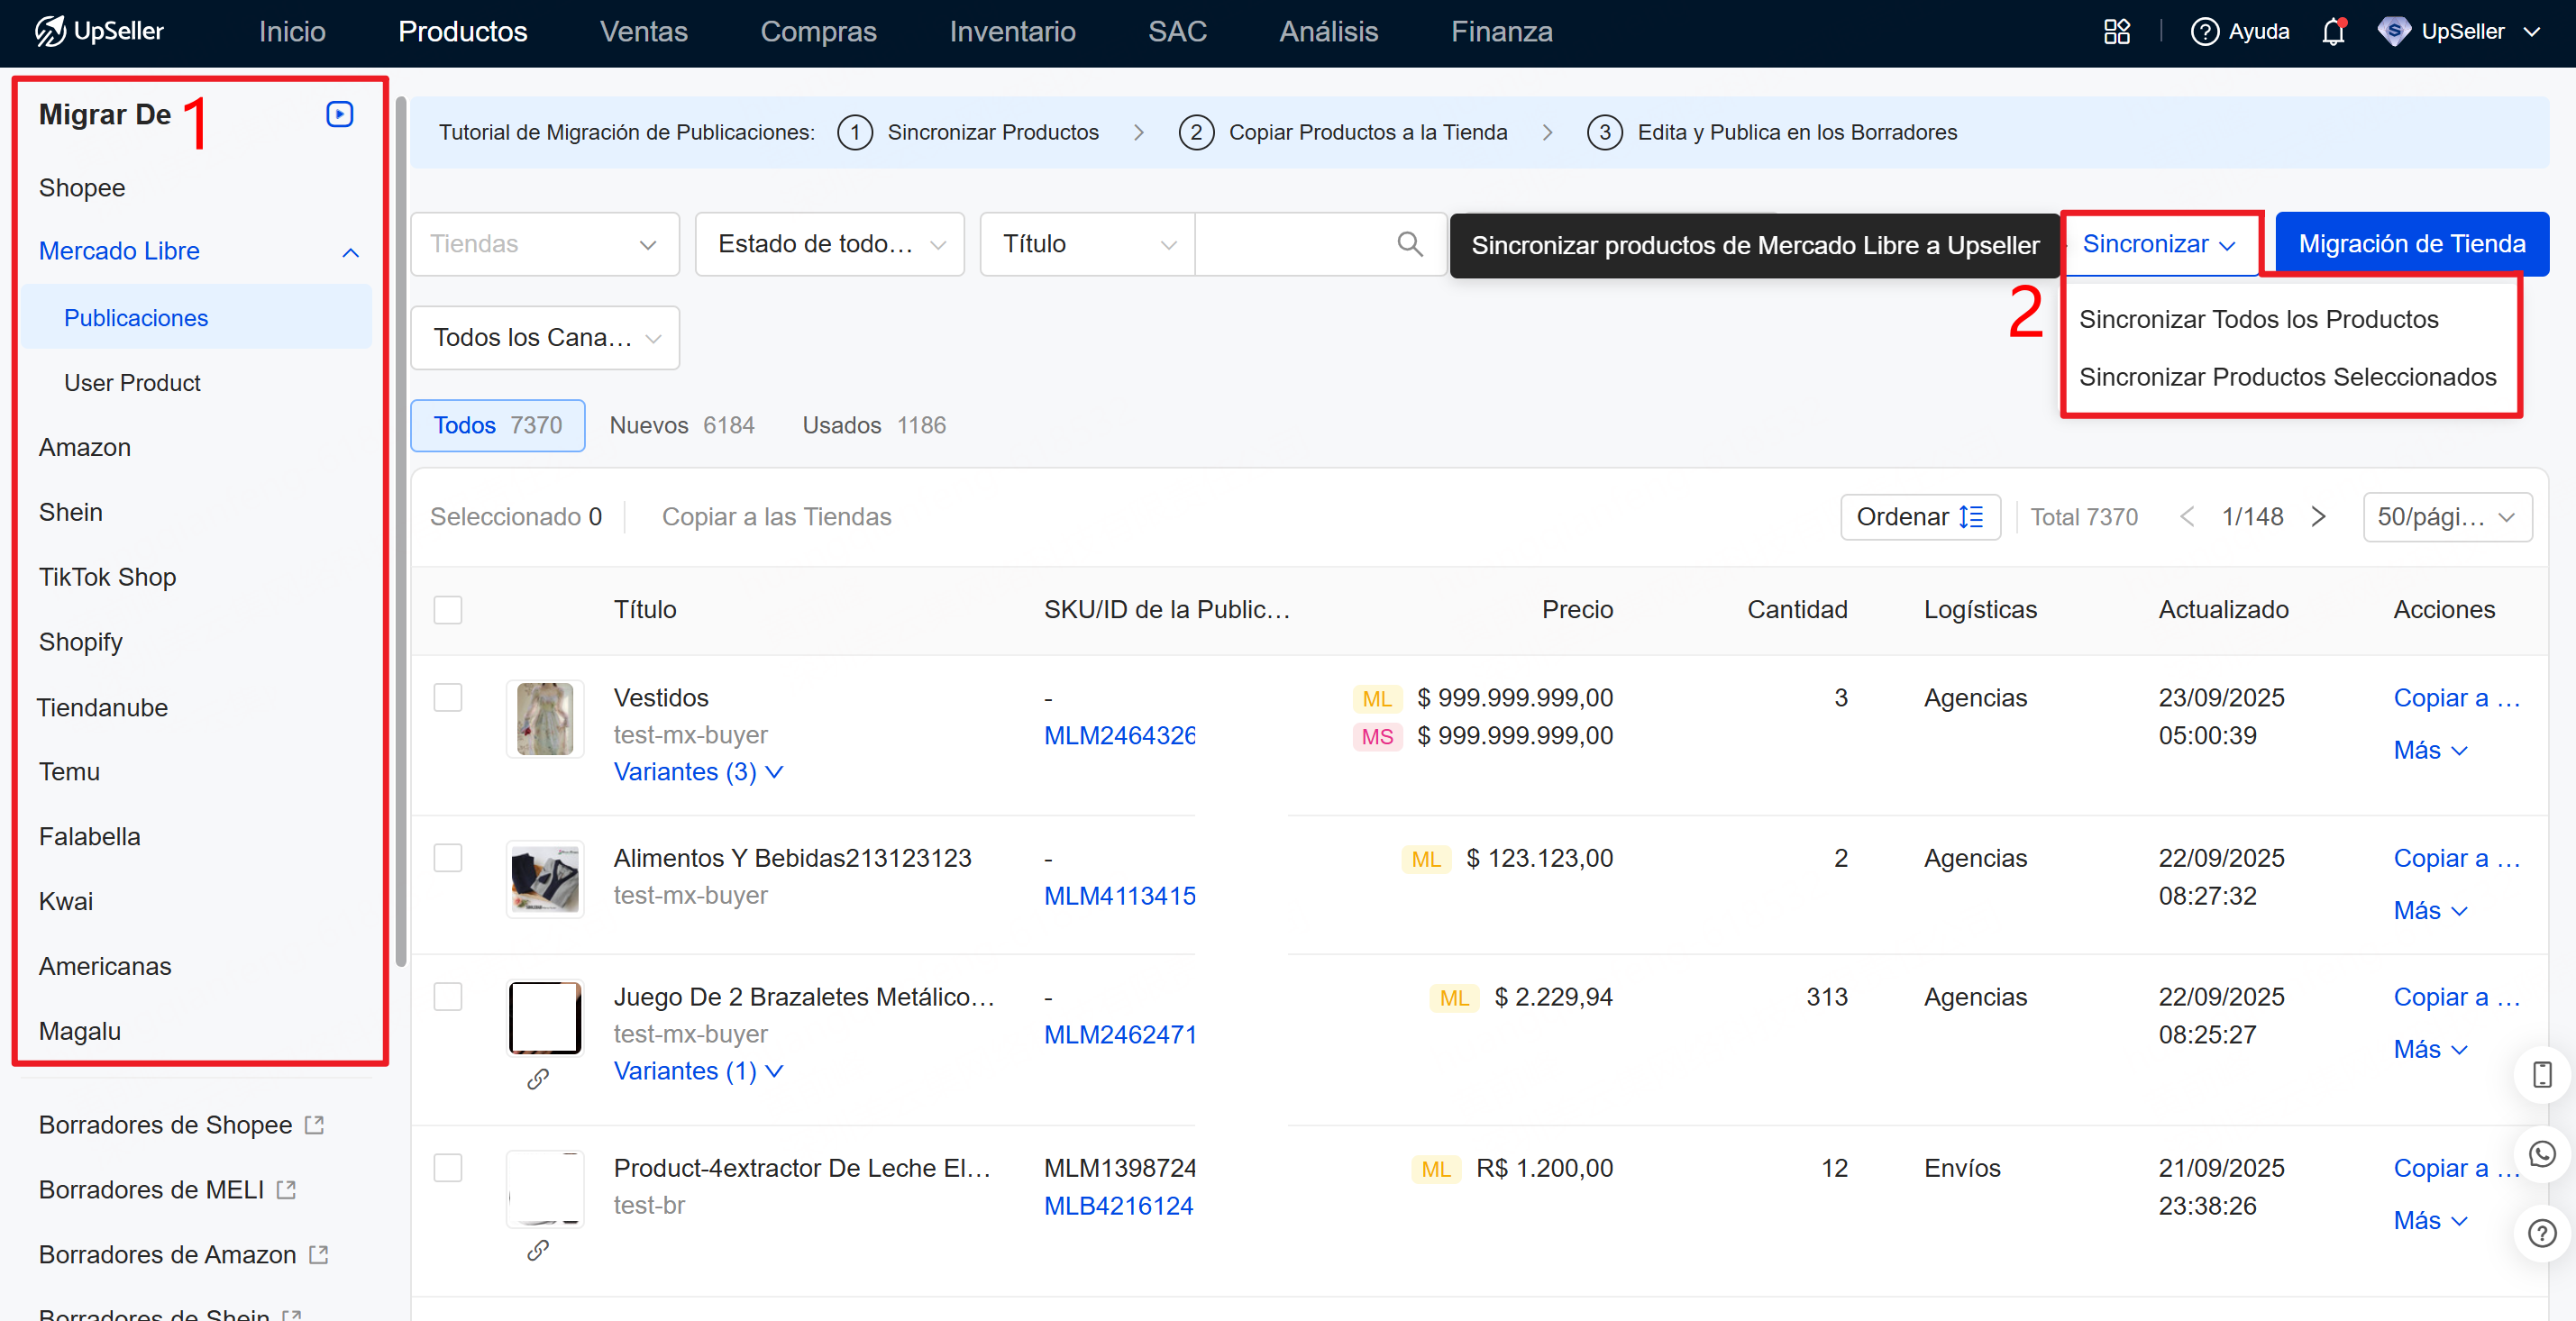Select the Alimentos Y Bebidas213123123 row checkbox
The width and height of the screenshot is (2576, 1321).
pyautogui.click(x=448, y=858)
